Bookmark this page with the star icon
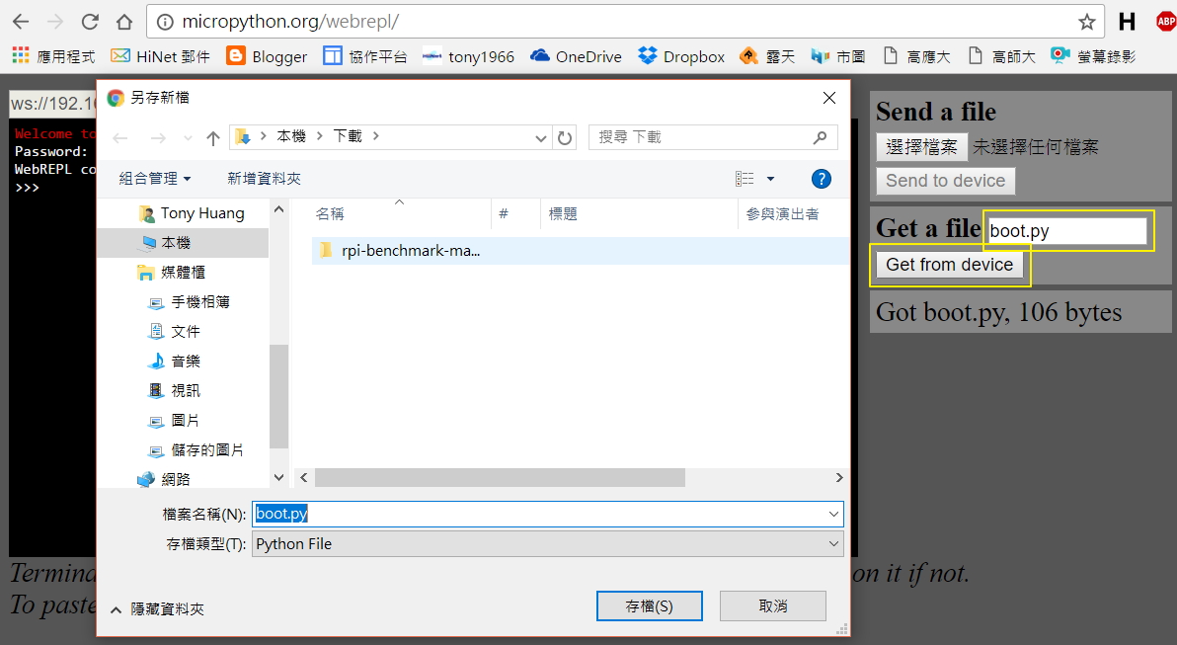Screen dimensions: 1177x645 [x=1086, y=22]
